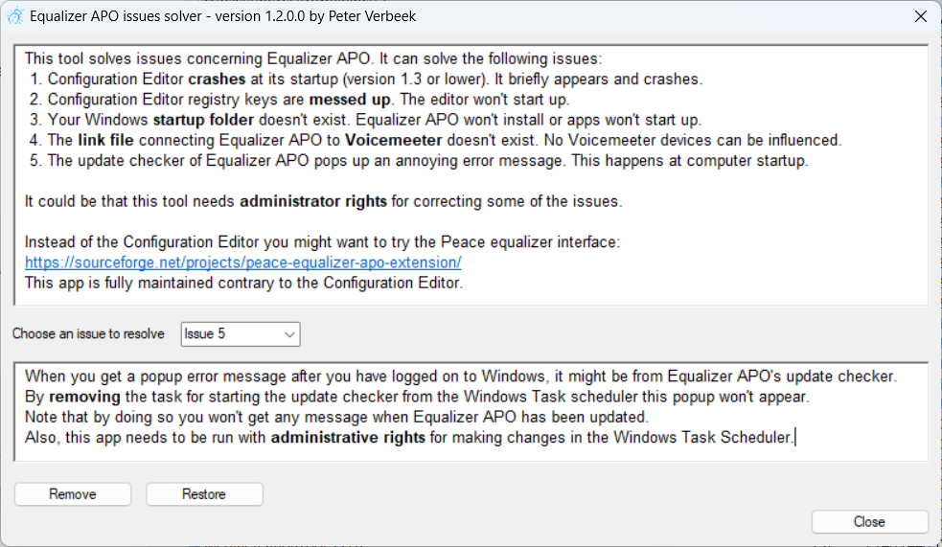This screenshot has width=942, height=547.
Task: Place cursor after 'Windows Task Scheduler.' in the description
Action: click(x=795, y=439)
